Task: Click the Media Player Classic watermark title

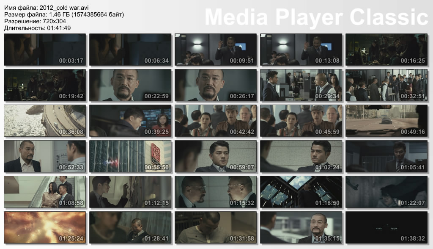Action: pyautogui.click(x=316, y=17)
